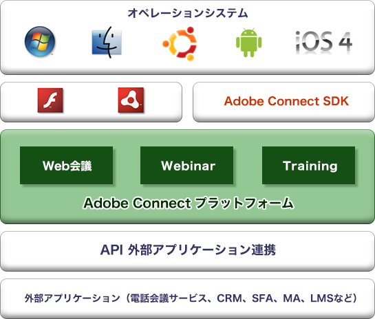Image resolution: width=375 pixels, height=319 pixels.
Task: Click the オペレーションシステム heading
Action: (x=188, y=13)
